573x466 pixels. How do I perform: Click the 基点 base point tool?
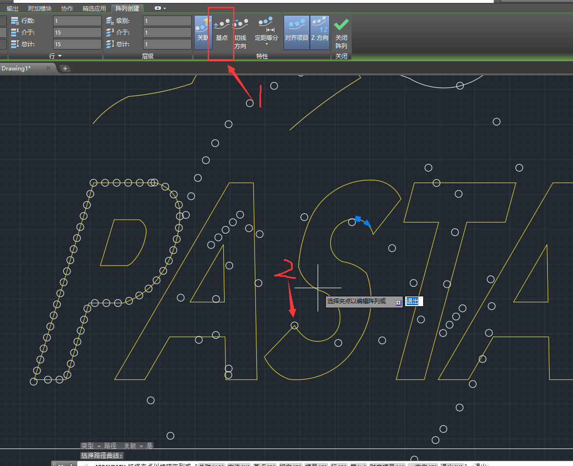(x=222, y=29)
